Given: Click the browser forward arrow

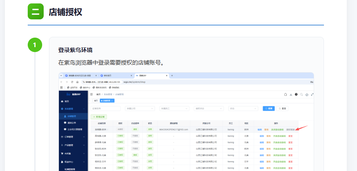Looking at the screenshot, I should [x=67, y=82].
